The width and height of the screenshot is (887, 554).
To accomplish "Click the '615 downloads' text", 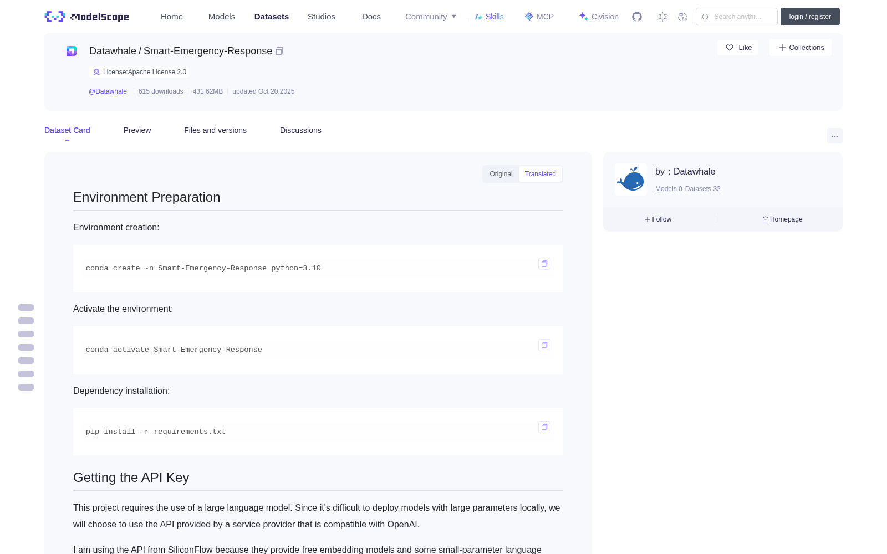I will [161, 91].
